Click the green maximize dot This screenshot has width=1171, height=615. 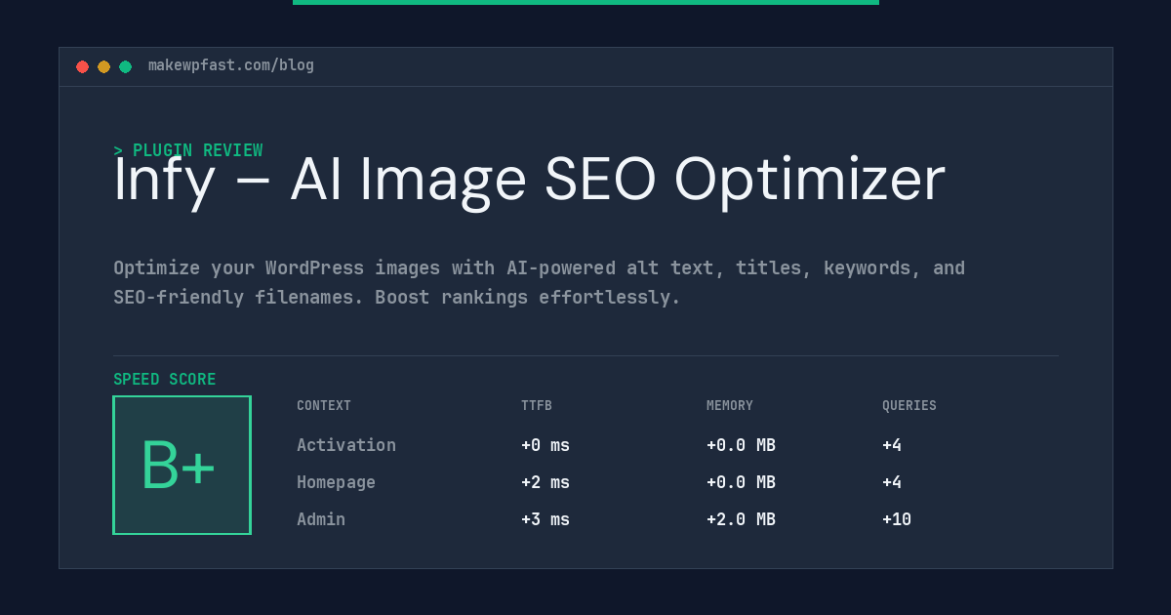(x=125, y=66)
